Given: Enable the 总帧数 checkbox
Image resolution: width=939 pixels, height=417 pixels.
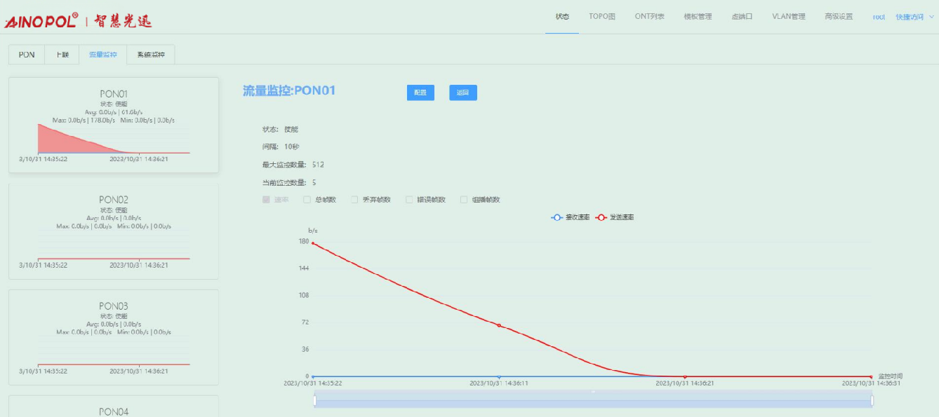Looking at the screenshot, I should 307,200.
